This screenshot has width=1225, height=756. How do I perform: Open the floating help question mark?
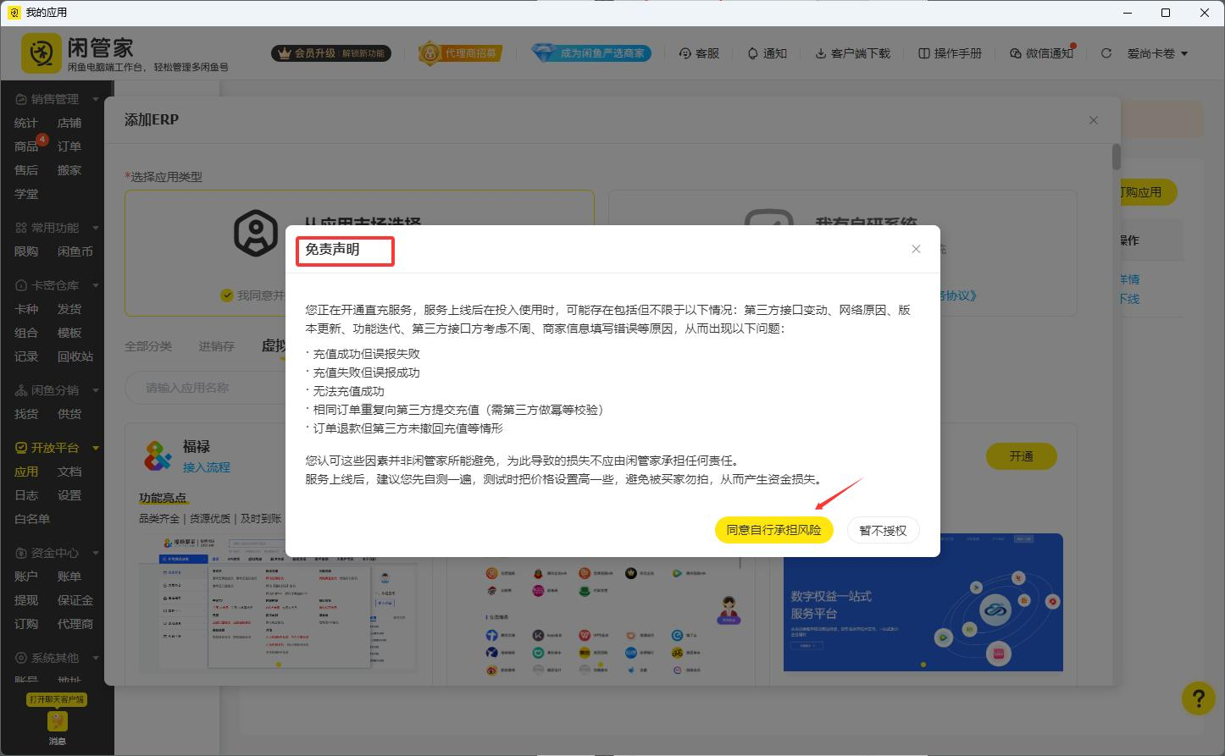pyautogui.click(x=1198, y=698)
